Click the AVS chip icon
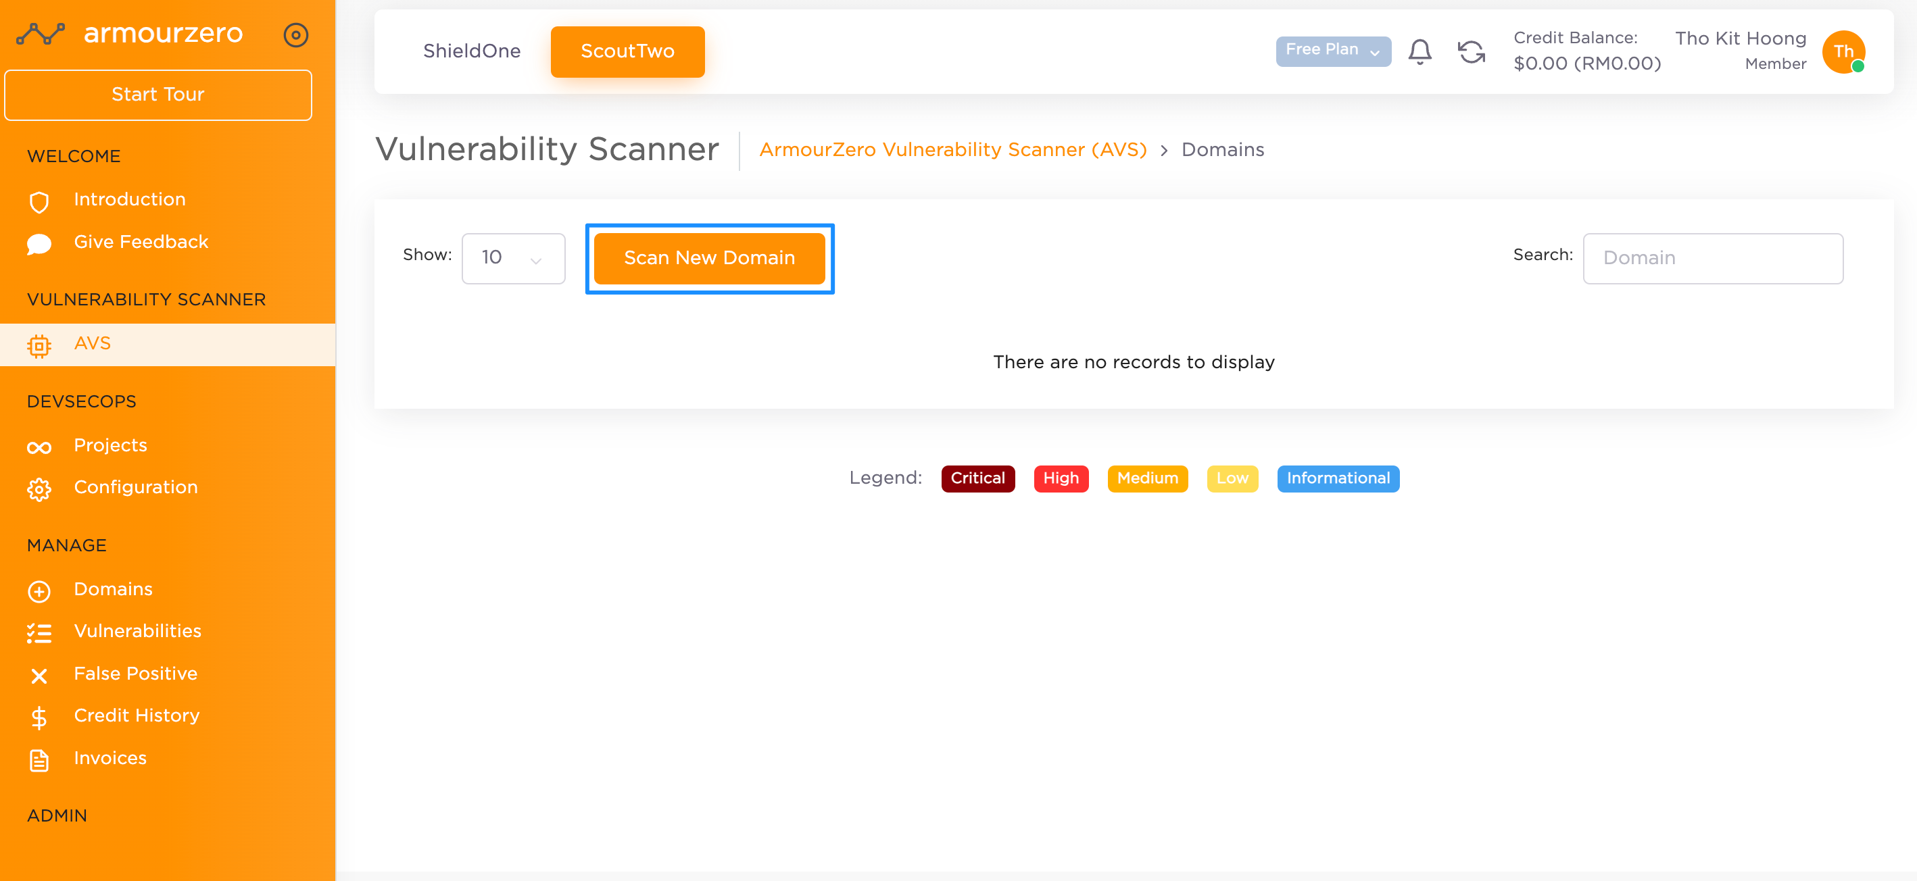The height and width of the screenshot is (881, 1917). click(x=39, y=346)
